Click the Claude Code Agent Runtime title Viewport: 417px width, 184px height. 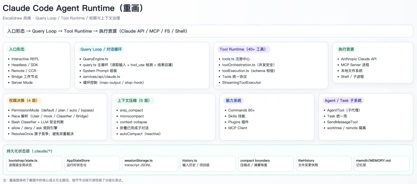73,8
